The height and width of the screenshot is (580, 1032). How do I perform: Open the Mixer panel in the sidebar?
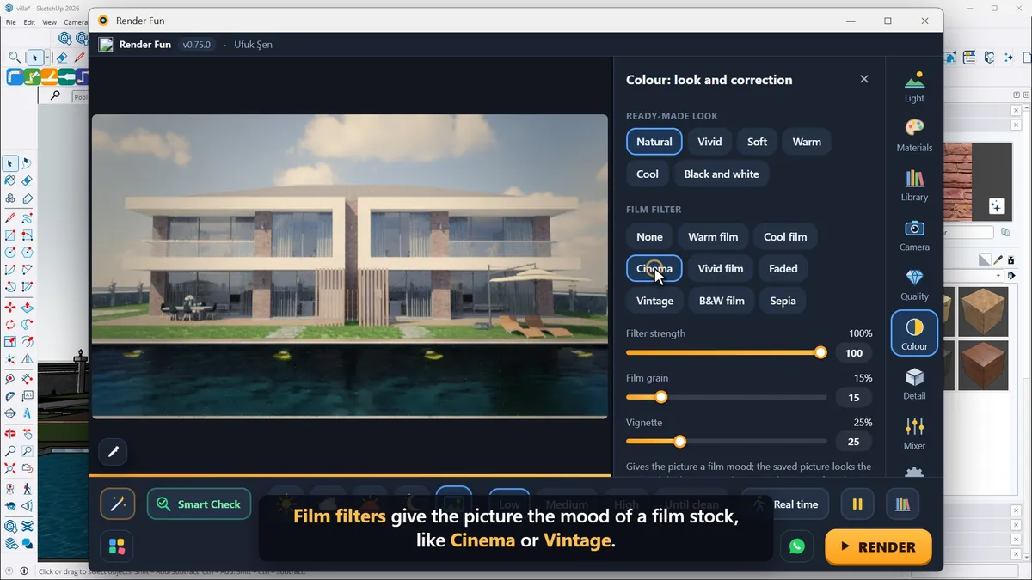point(914,434)
